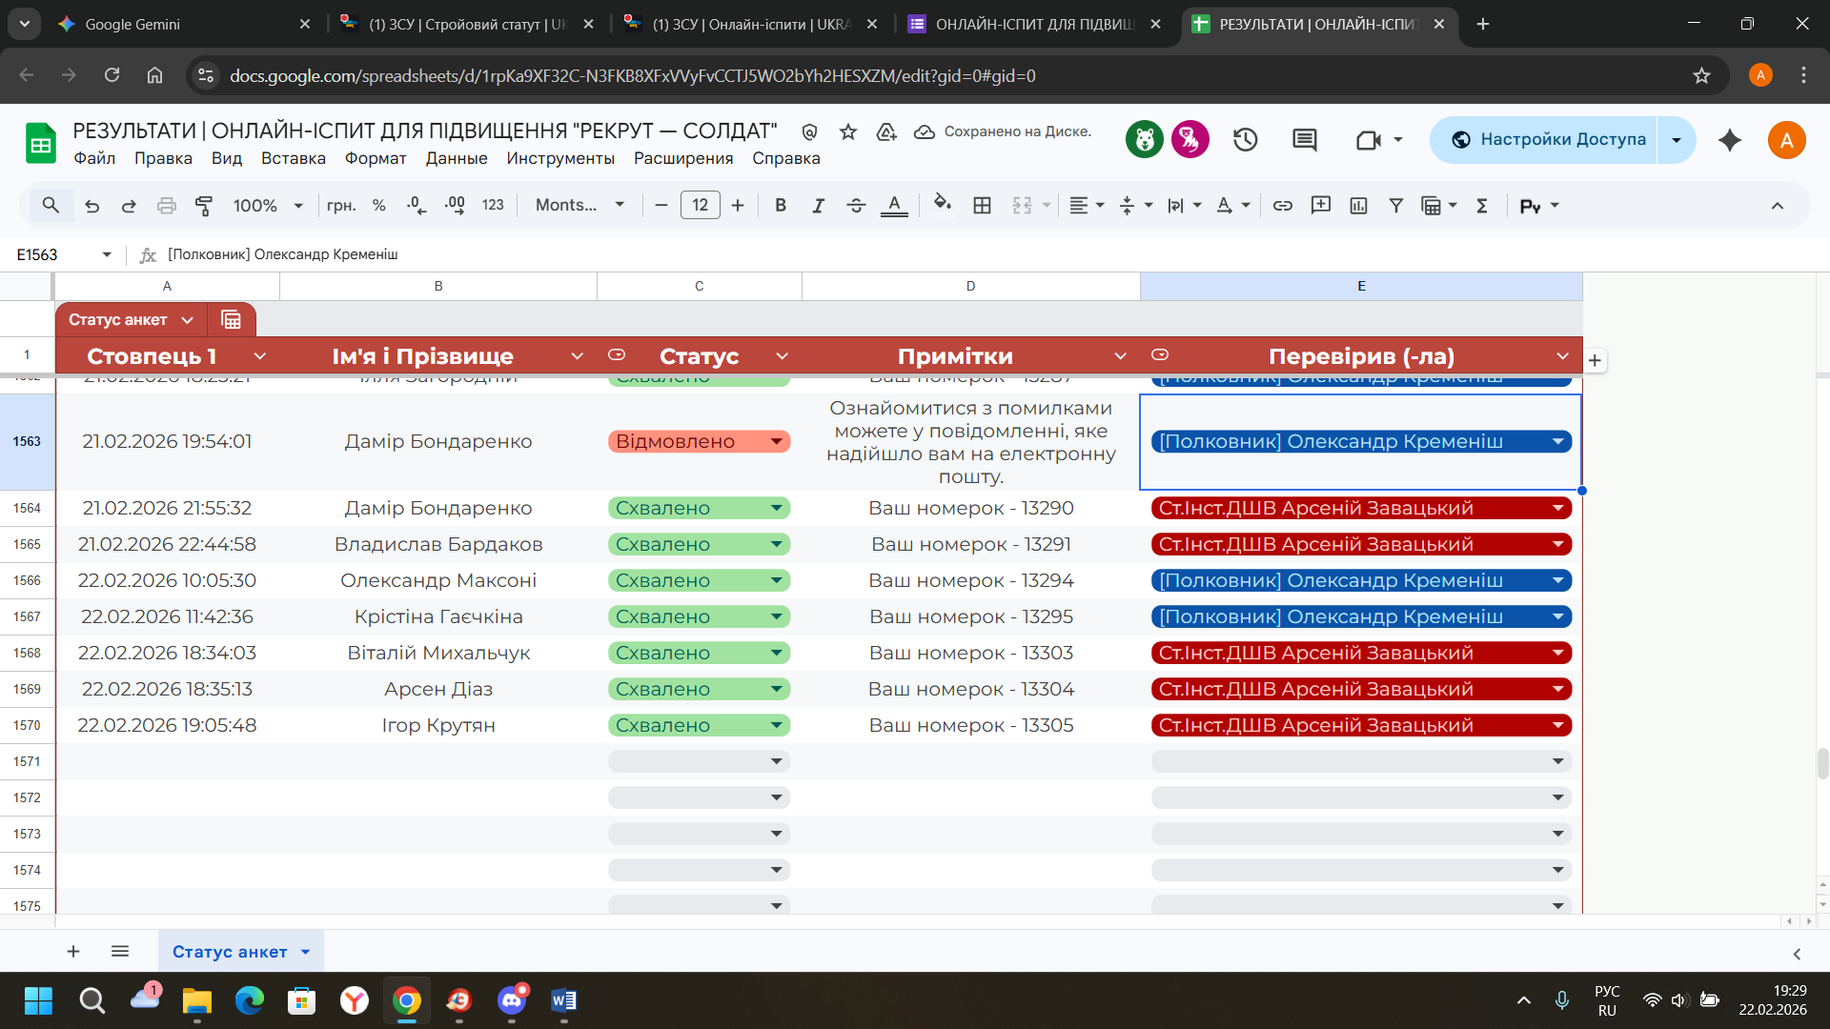This screenshot has width=1830, height=1029.
Task: Open status dropdown for Дамір Бондаренко Відмовлено
Action: (777, 441)
